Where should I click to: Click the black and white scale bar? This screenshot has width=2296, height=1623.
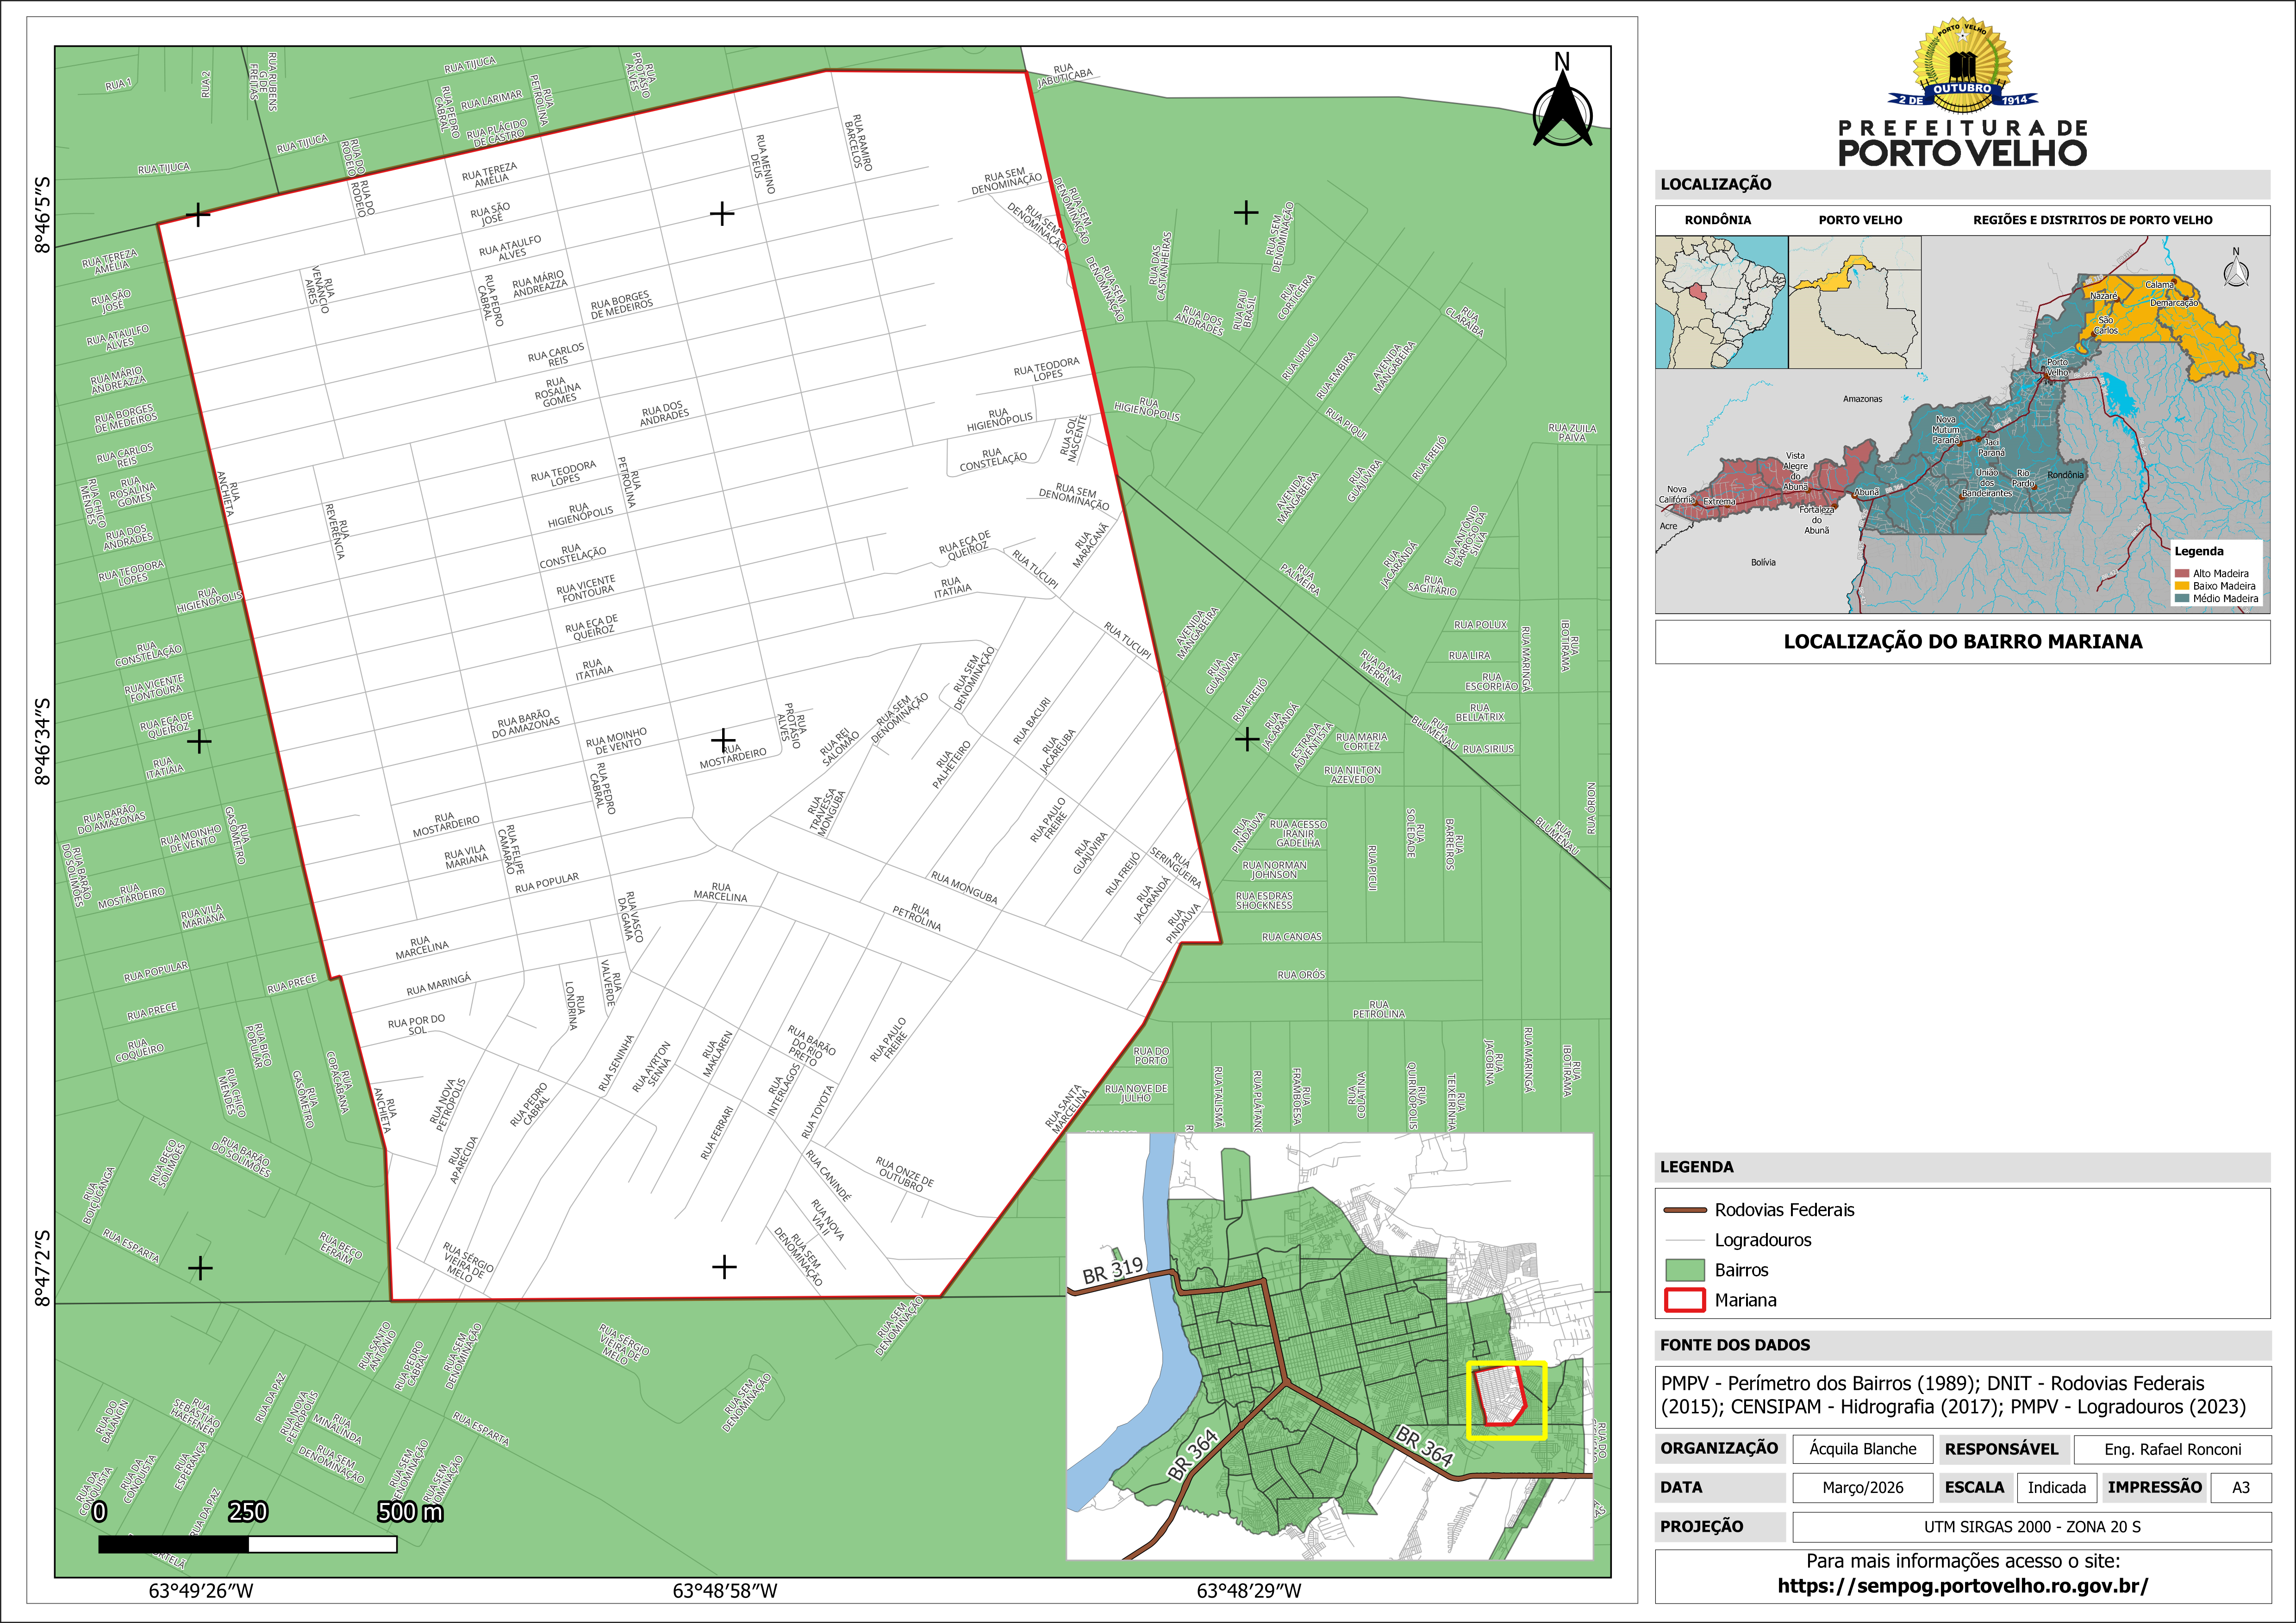point(247,1544)
